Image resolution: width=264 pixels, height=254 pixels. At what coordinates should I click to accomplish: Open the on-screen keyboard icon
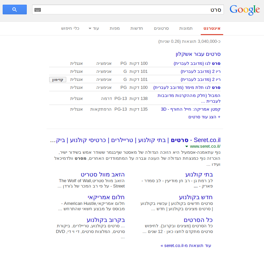click(x=37, y=10)
